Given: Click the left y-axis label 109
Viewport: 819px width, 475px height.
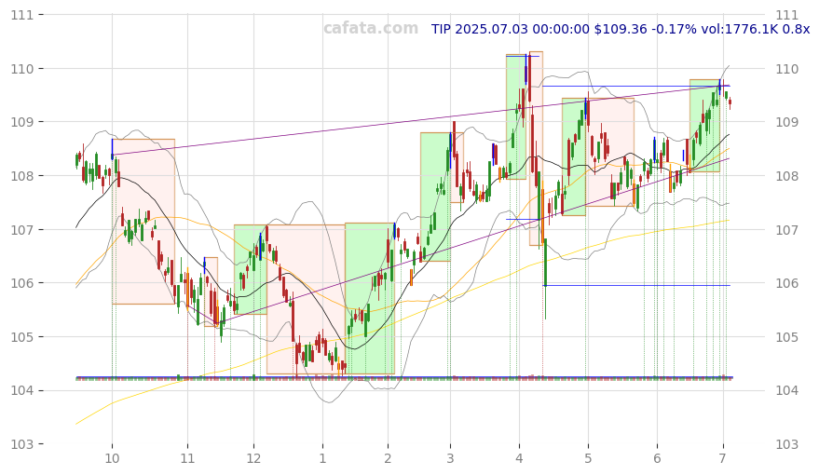Looking at the screenshot, I should pos(22,122).
